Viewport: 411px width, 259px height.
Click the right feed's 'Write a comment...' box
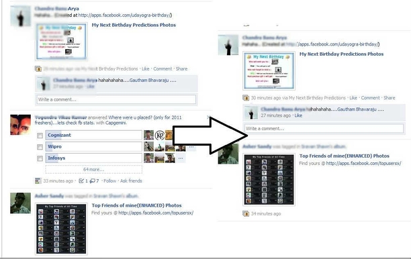(x=324, y=129)
